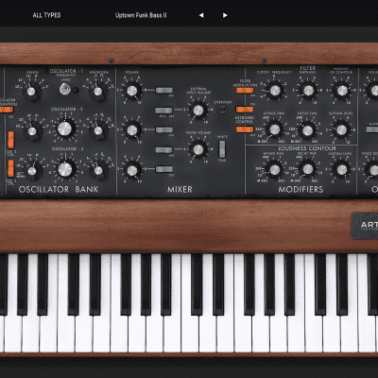Toggle the noise on switch in mixer

[163, 150]
